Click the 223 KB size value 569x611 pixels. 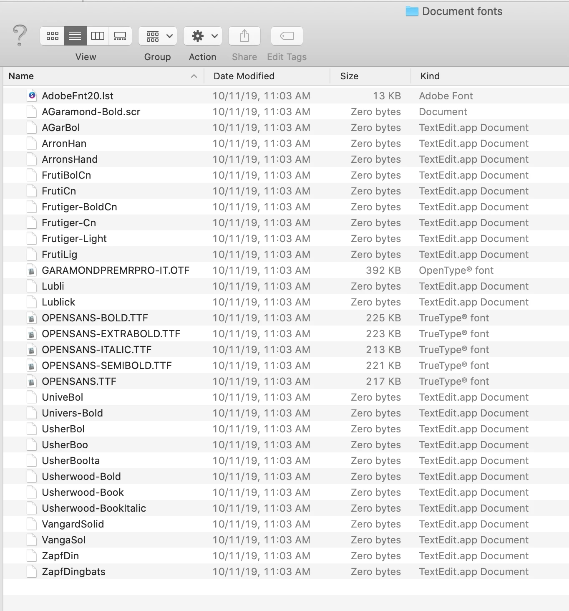tap(383, 333)
